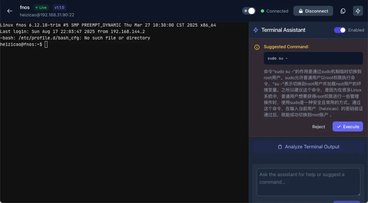Screen dimensions: 368x203
Task: Click the Enabled label beside the toggle
Action: [356, 30]
